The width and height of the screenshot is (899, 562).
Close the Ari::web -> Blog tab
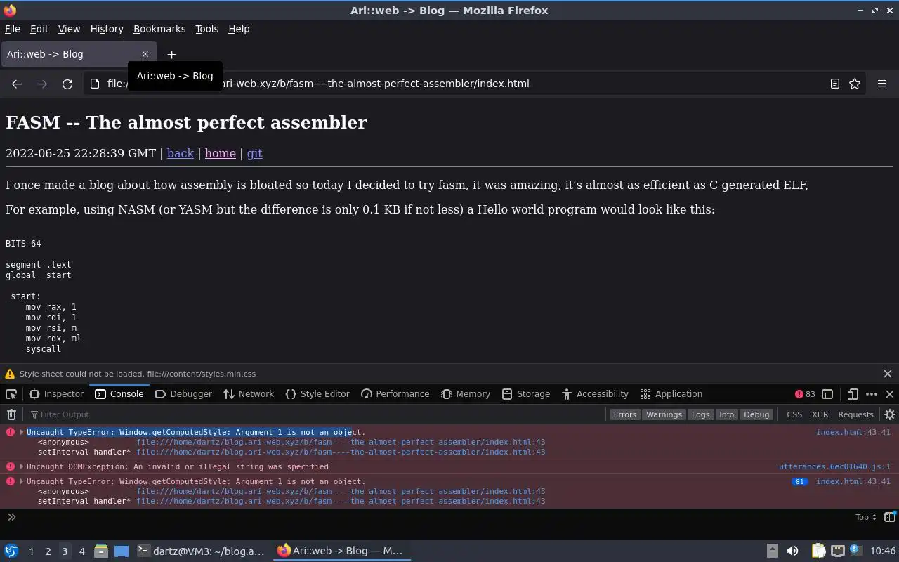pos(145,54)
